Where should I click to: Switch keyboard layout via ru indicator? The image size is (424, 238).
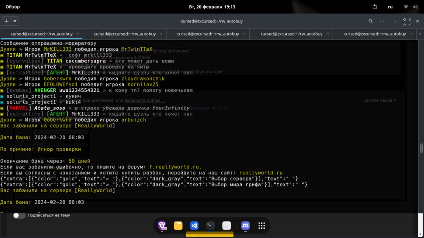click(390, 7)
